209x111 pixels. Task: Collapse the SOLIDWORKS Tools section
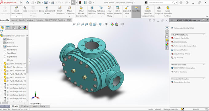pyautogui.click(x=204, y=35)
